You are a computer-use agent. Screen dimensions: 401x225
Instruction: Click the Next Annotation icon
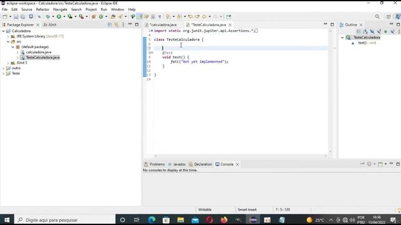coord(168,17)
